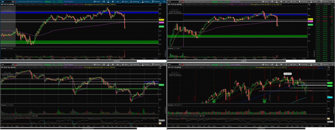Open the Drawings menu in the 1m chart
This screenshot has width=335, height=130.
(135, 2)
